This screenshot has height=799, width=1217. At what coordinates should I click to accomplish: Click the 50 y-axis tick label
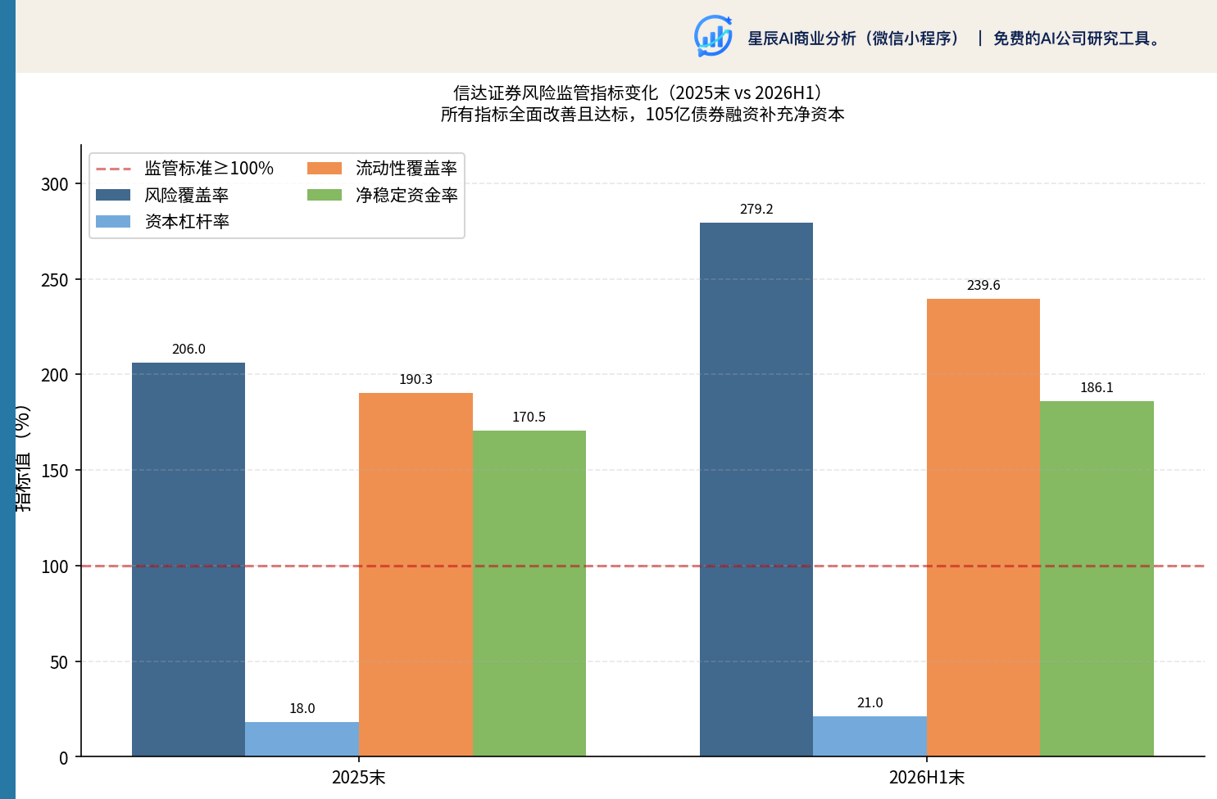59,662
